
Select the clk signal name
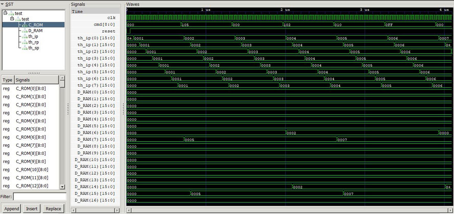pos(111,17)
